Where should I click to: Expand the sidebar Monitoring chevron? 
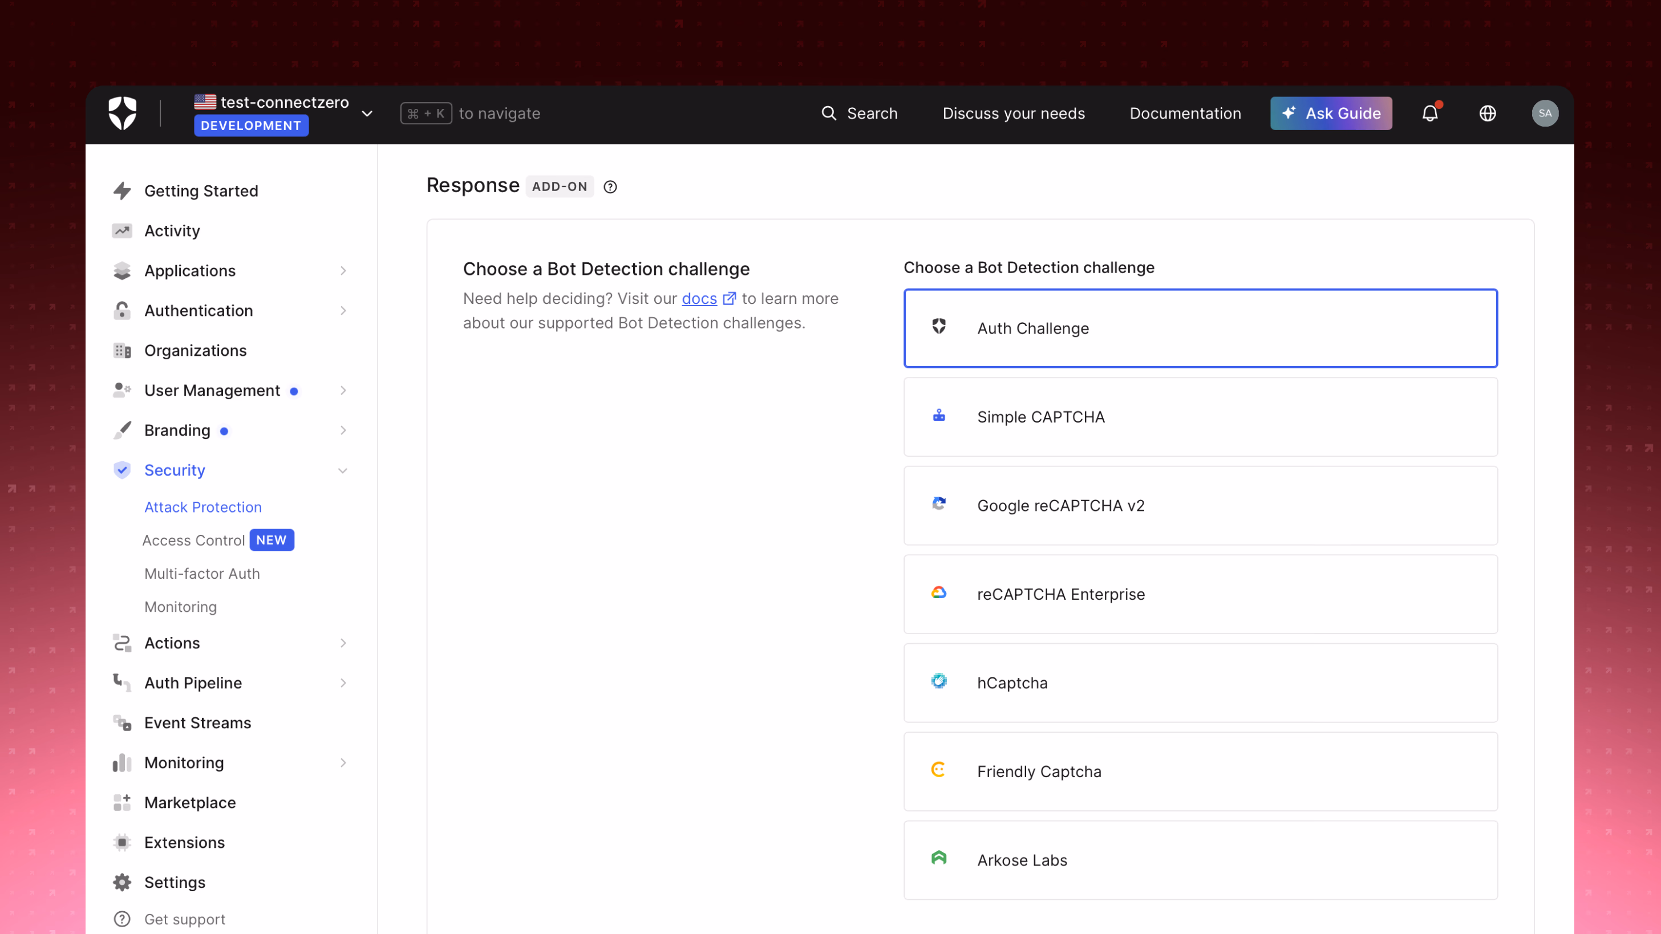(343, 763)
